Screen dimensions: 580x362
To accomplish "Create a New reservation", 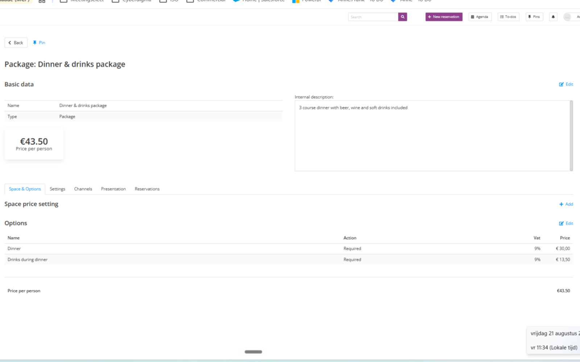I will coord(444,17).
